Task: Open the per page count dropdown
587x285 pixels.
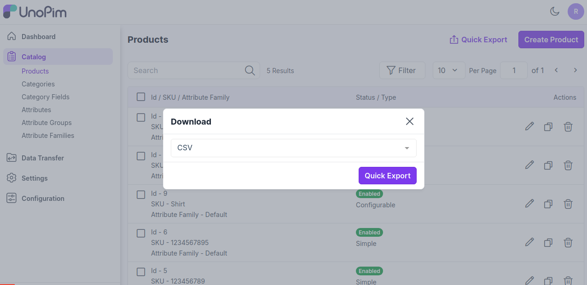Action: [x=448, y=70]
